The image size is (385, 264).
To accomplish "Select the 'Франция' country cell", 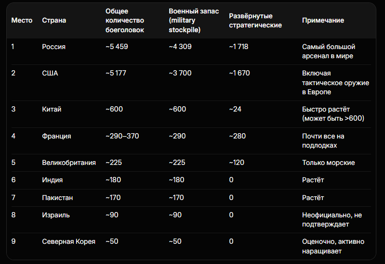I will click(x=56, y=136).
